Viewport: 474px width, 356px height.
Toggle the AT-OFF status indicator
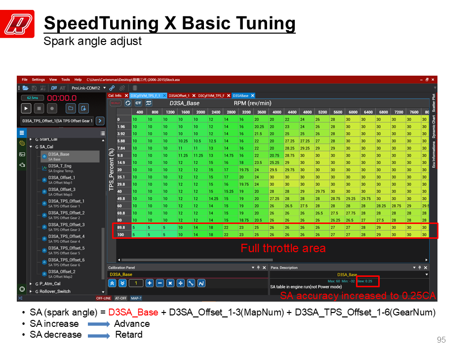(x=120, y=298)
